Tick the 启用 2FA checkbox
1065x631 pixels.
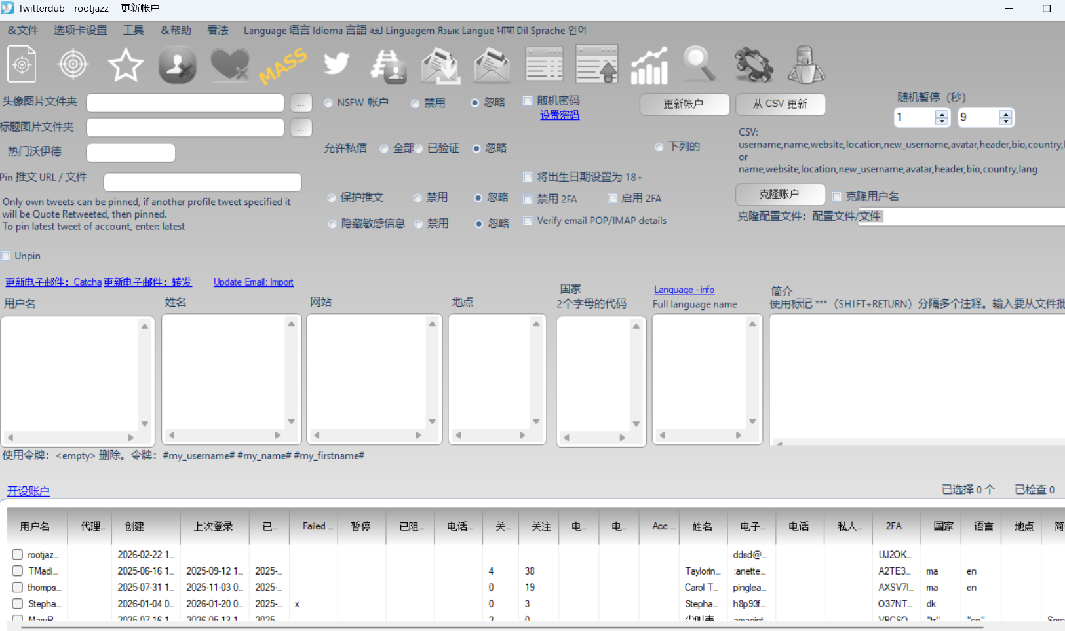612,199
